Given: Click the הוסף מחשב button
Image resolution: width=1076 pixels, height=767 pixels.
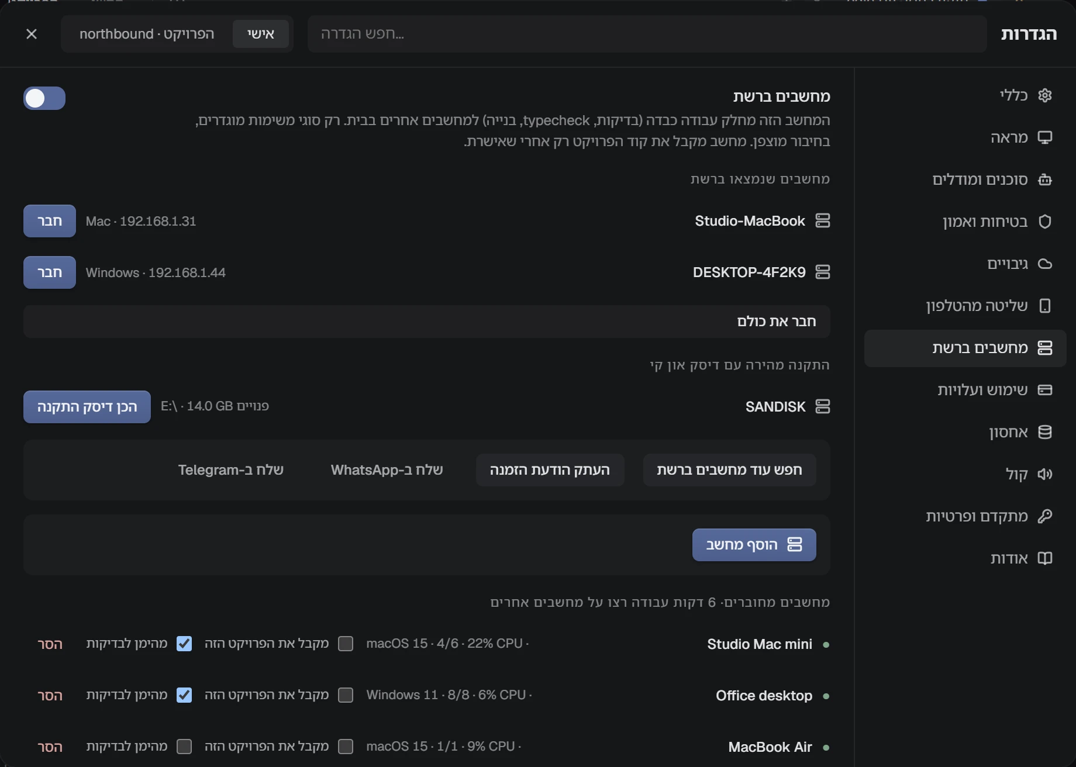Looking at the screenshot, I should pos(754,545).
